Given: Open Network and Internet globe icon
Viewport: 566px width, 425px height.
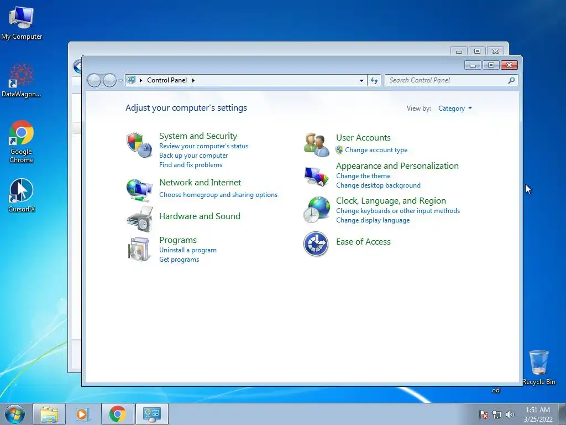Looking at the screenshot, I should pos(139,190).
